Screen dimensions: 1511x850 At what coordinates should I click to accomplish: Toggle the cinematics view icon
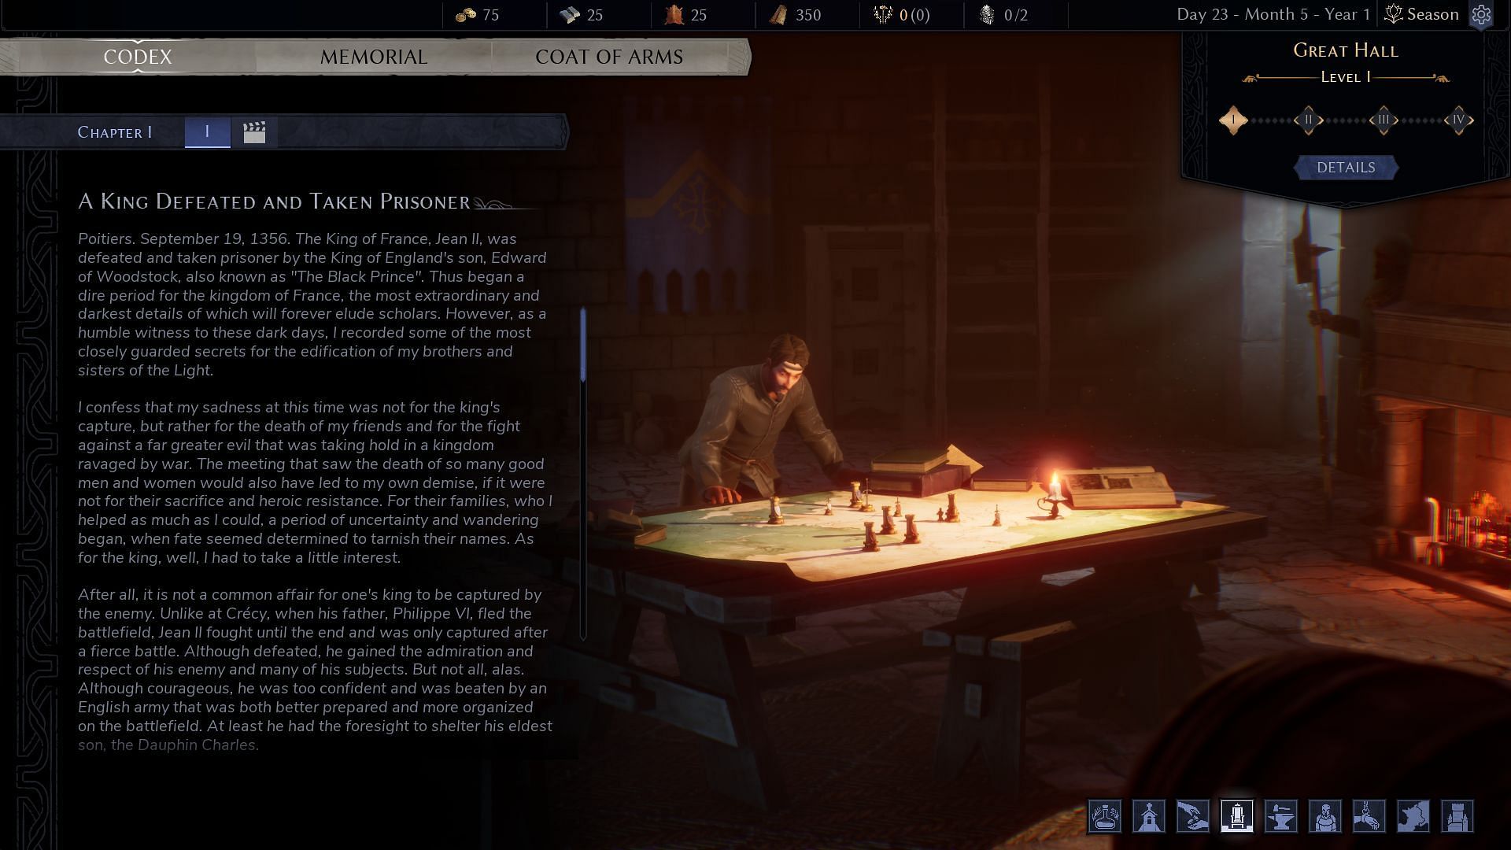(x=254, y=130)
